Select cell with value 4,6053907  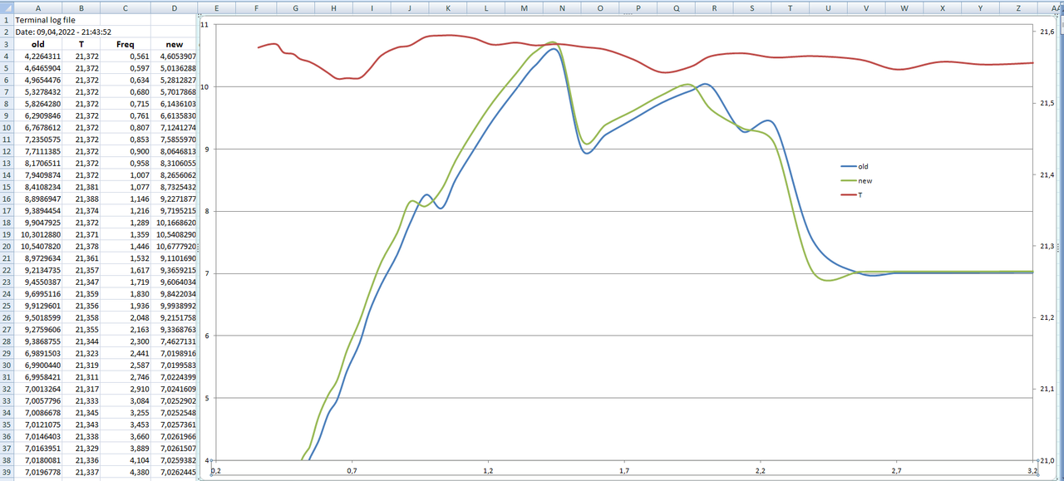[175, 56]
